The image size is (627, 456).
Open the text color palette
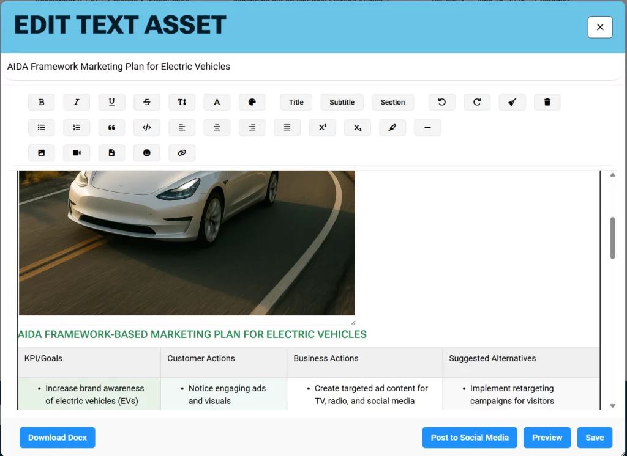(x=252, y=102)
